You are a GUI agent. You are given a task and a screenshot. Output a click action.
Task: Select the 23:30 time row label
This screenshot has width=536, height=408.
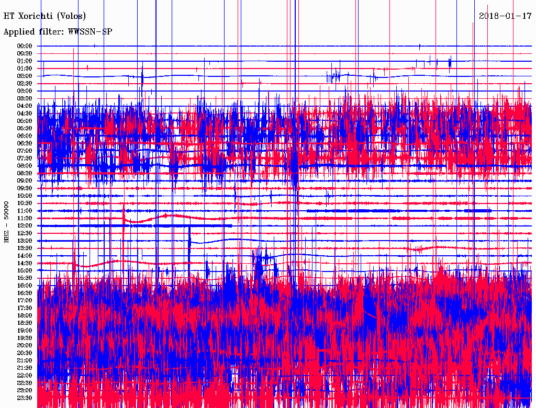tap(25, 398)
